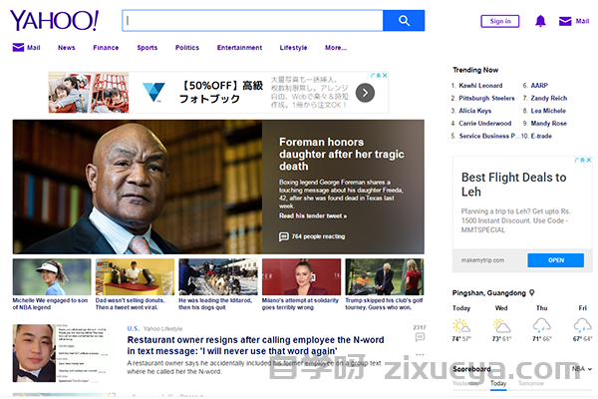This screenshot has width=598, height=399.
Task: Open the Michelle Wie engaged story thumbnail
Action: pos(52,277)
